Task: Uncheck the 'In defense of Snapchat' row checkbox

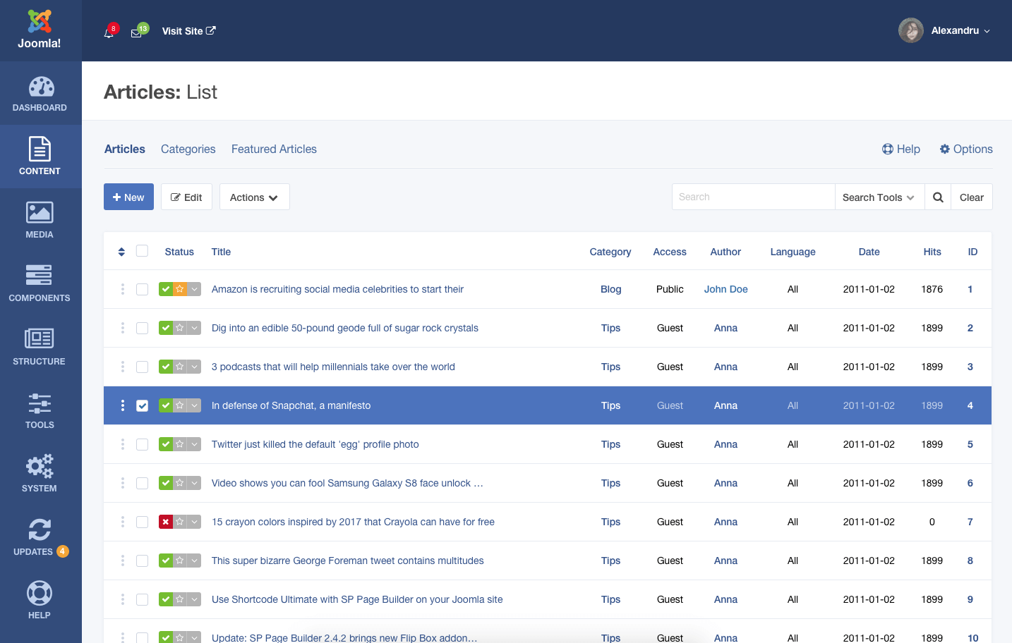Action: point(143,405)
